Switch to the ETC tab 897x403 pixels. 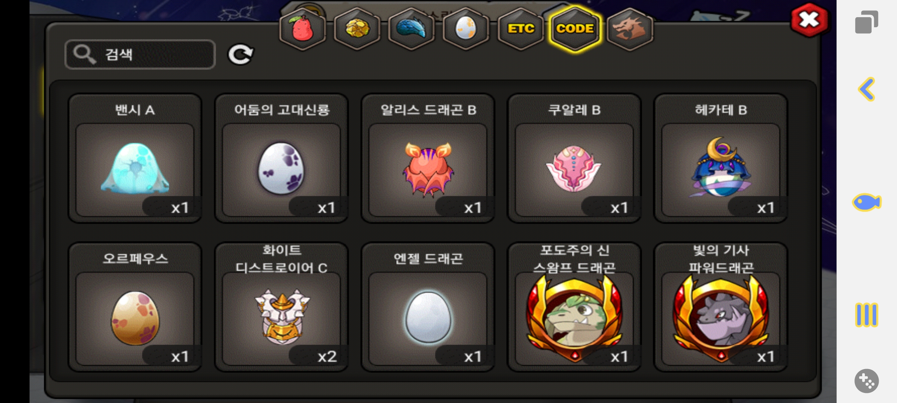(x=521, y=29)
